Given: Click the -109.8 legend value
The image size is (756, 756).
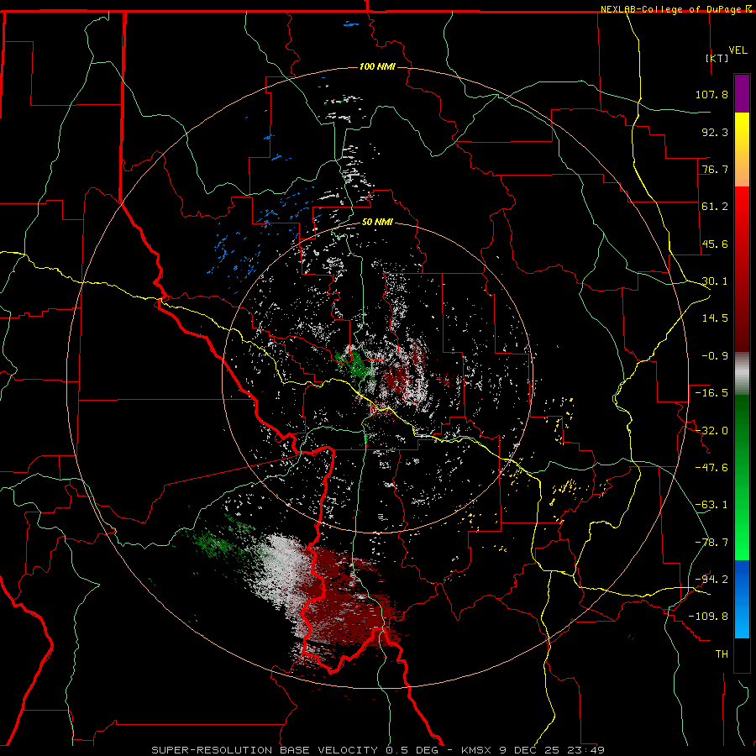Looking at the screenshot, I should click(x=708, y=617).
